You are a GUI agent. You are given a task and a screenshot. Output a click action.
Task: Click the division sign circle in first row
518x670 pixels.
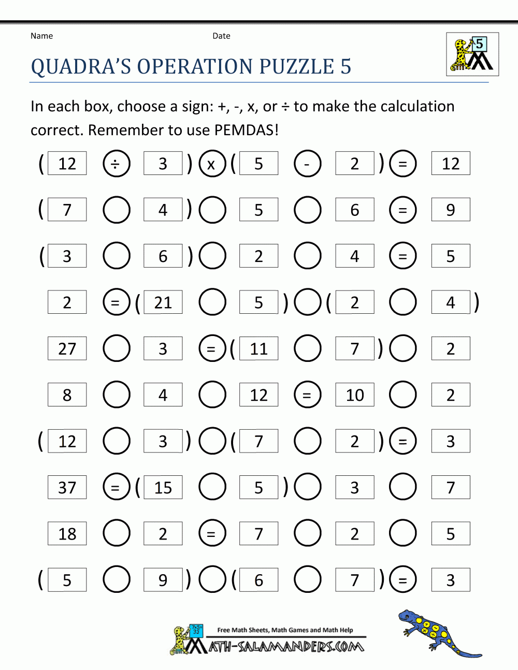[116, 164]
